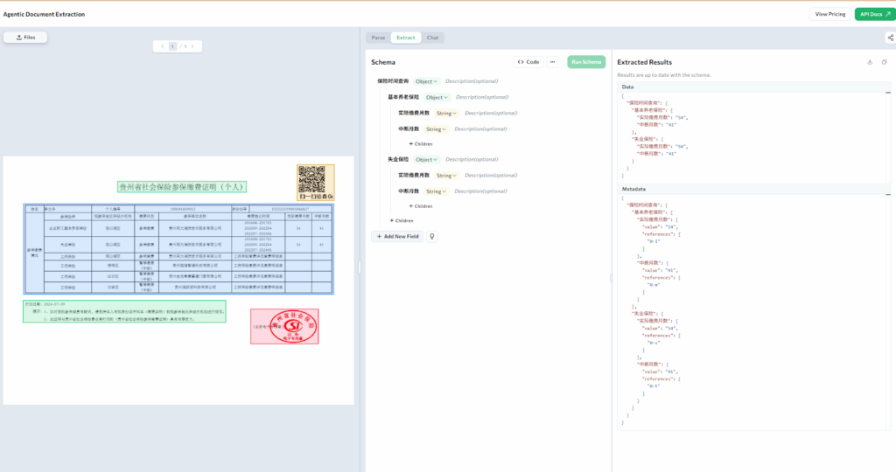Switch to the Parse tab
The height and width of the screenshot is (472, 896).
pyautogui.click(x=378, y=38)
